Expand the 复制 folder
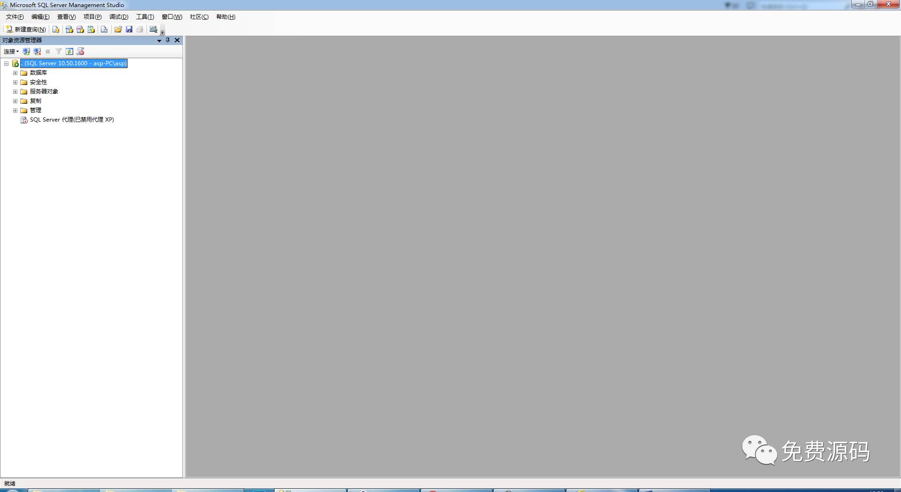This screenshot has height=492, width=901. coord(15,101)
